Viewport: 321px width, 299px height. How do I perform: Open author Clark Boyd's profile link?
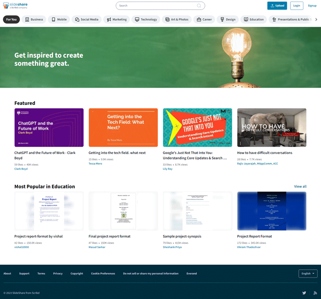point(21,169)
